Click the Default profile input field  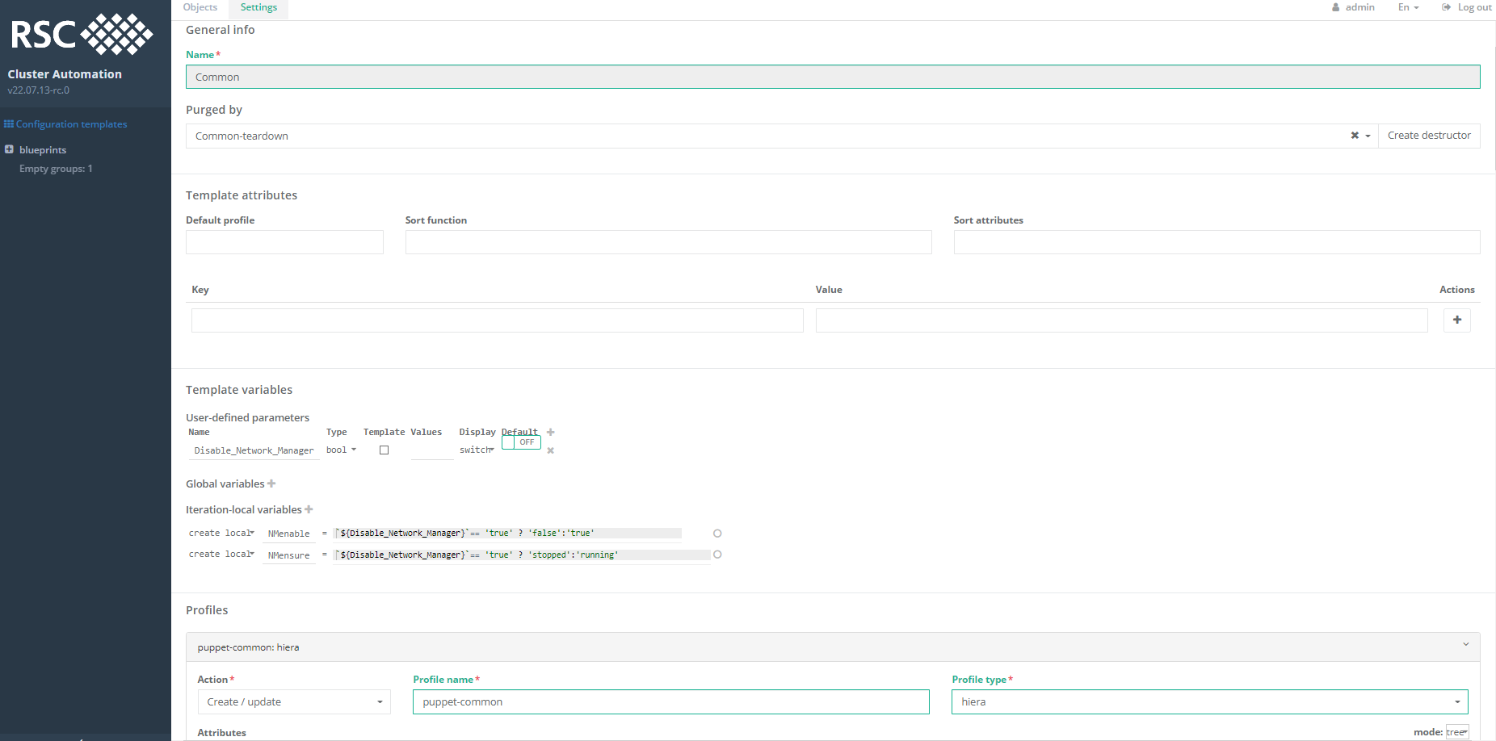(284, 242)
